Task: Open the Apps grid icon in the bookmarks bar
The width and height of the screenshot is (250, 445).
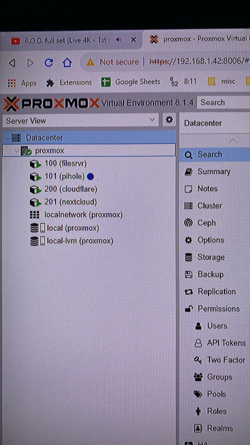Action: point(12,83)
